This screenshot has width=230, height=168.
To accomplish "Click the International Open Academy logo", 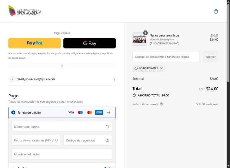I will point(24,11).
